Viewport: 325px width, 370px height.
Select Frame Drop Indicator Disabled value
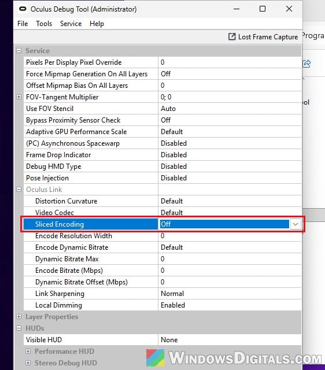coord(230,155)
